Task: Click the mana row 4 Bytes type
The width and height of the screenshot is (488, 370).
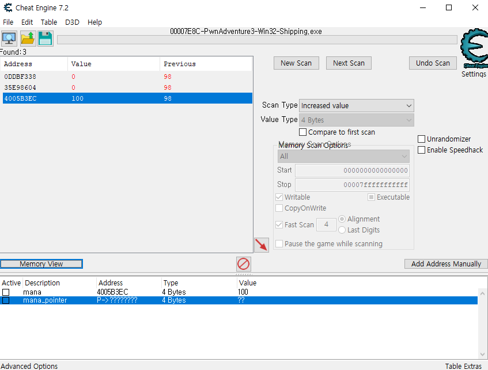Action: (x=173, y=292)
